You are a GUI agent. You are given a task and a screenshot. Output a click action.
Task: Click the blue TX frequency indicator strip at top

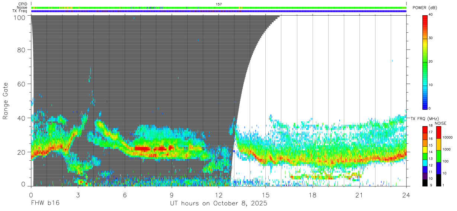(219, 11)
